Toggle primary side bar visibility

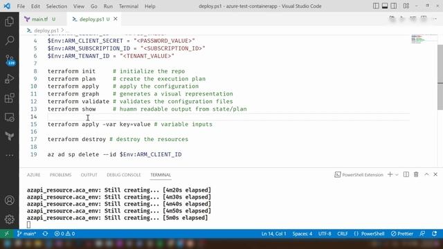coord(376,6)
